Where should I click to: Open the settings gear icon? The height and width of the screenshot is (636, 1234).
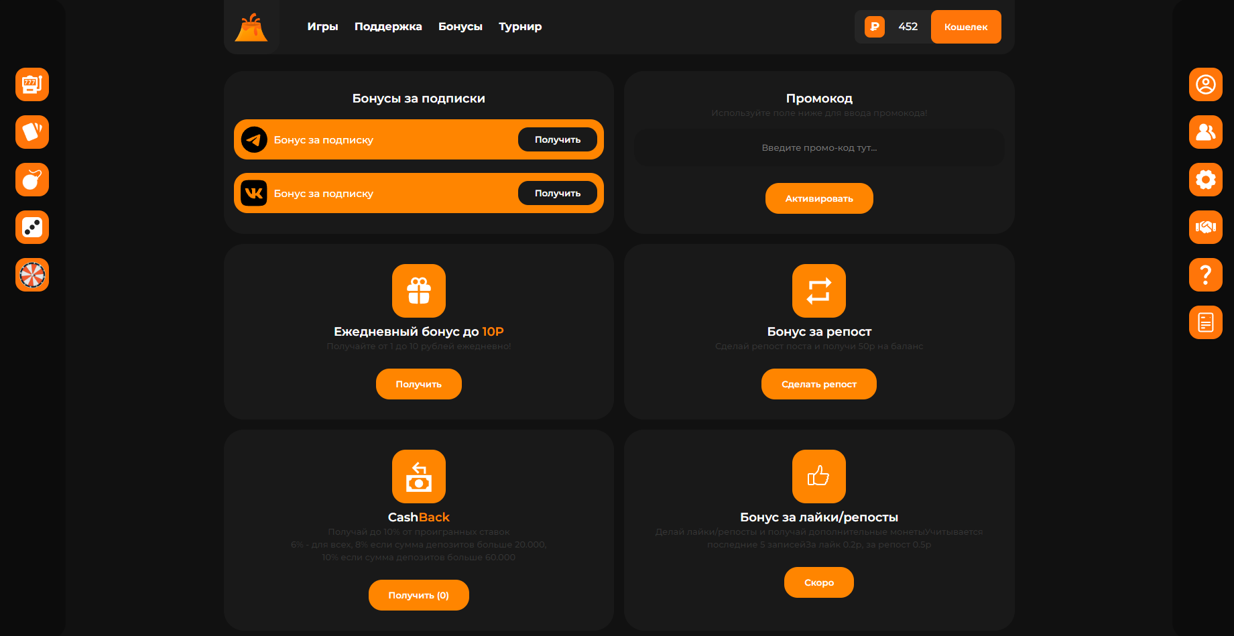(x=1205, y=180)
